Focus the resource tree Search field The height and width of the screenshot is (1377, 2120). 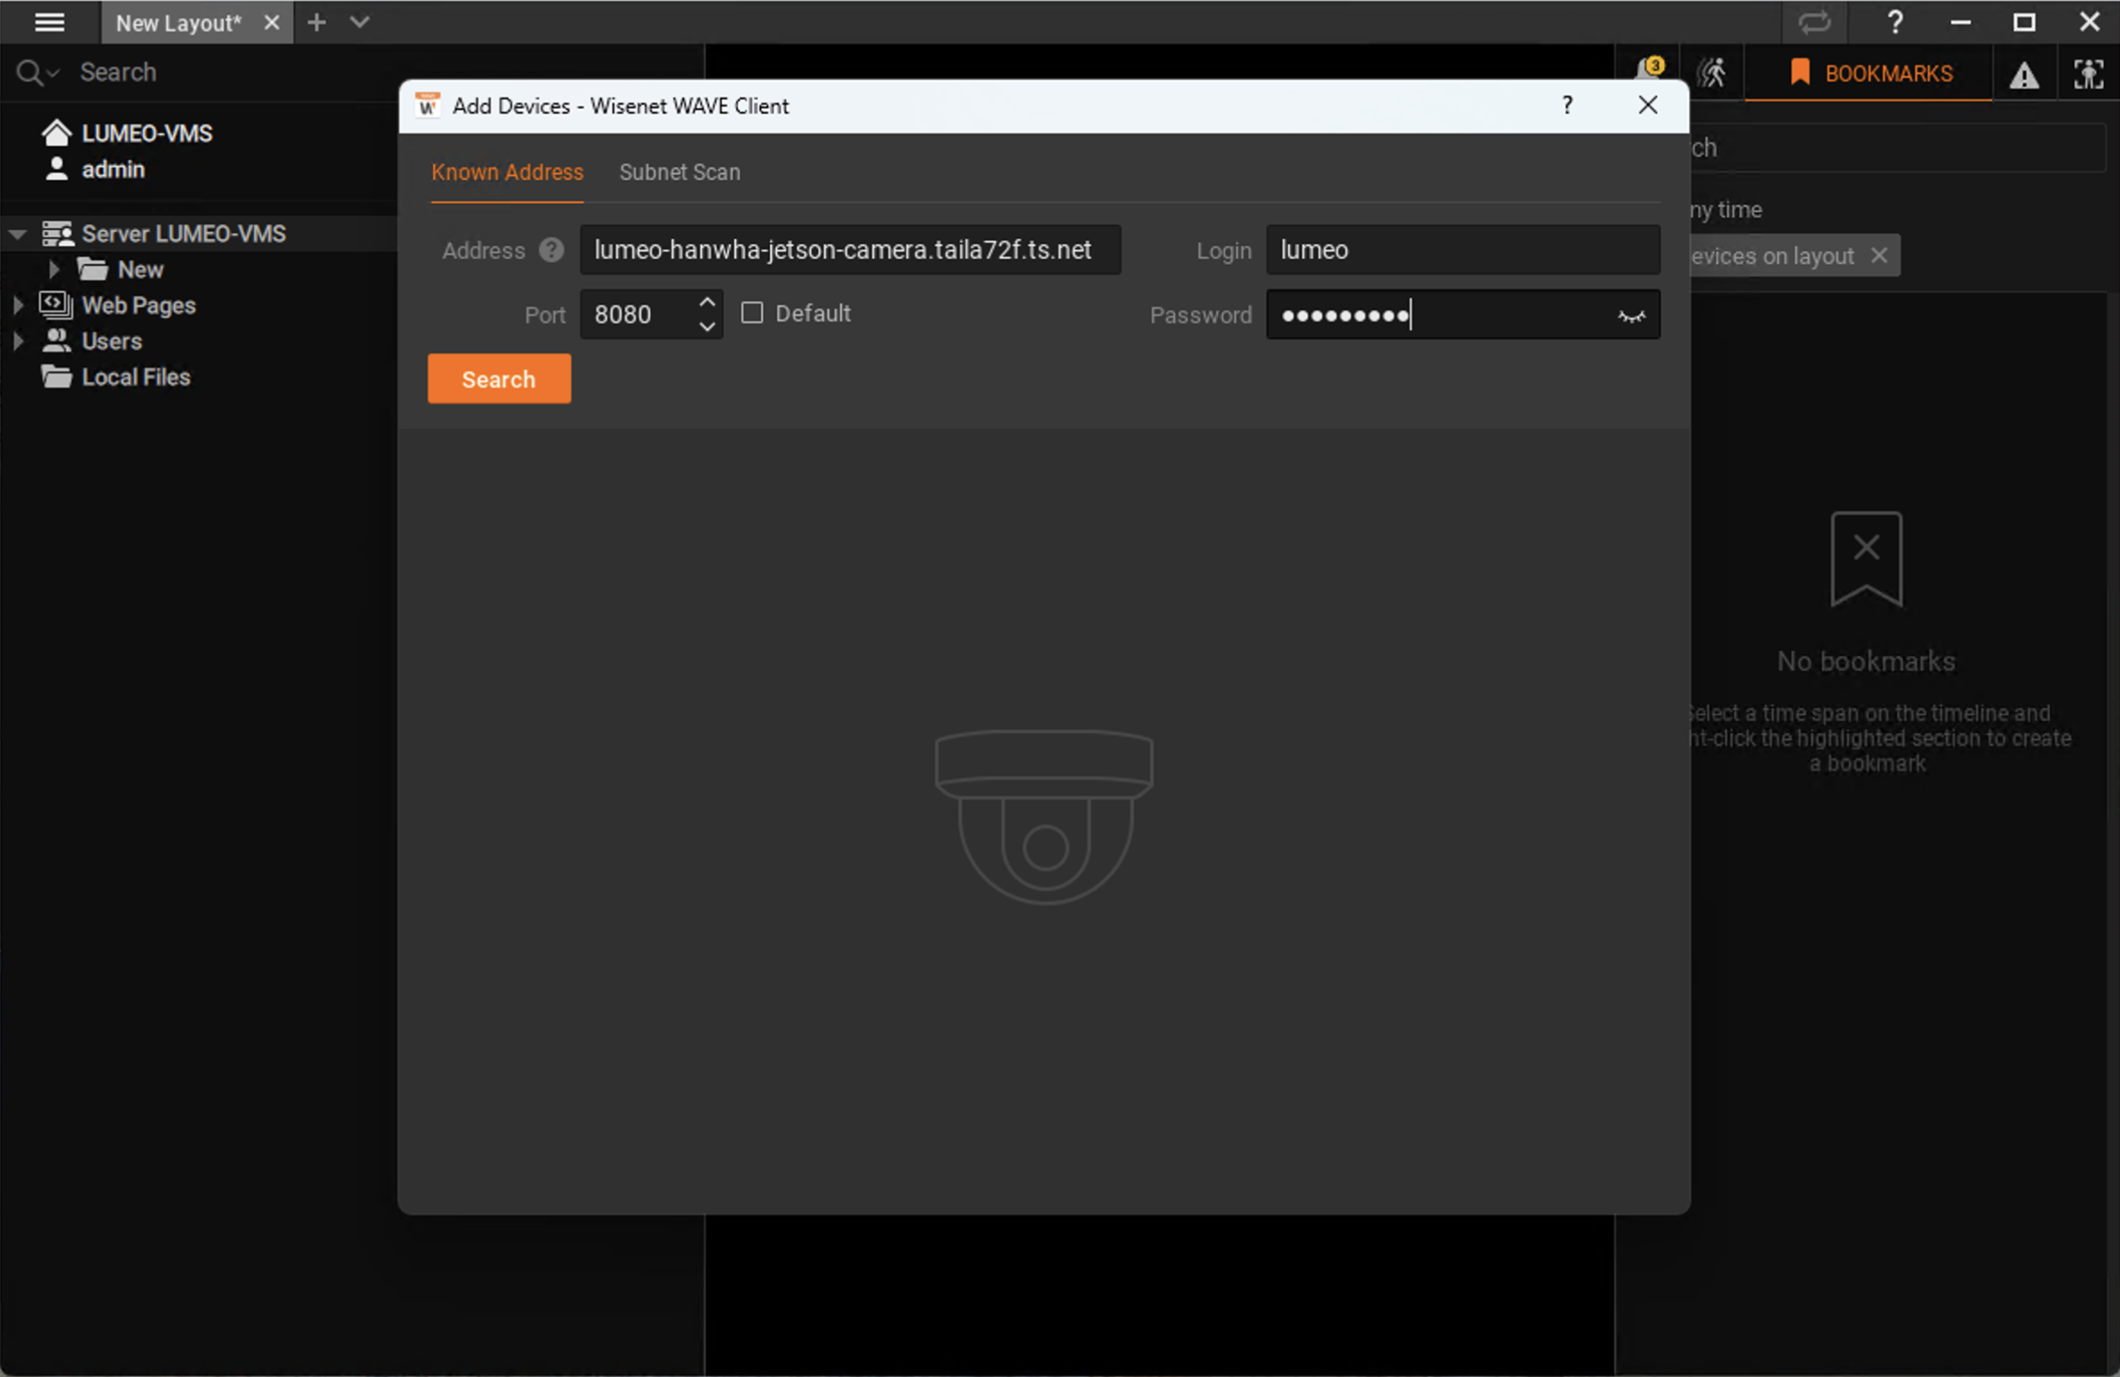tap(385, 72)
